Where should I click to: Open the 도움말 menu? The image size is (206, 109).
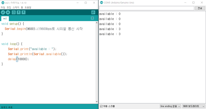pos(28,7)
